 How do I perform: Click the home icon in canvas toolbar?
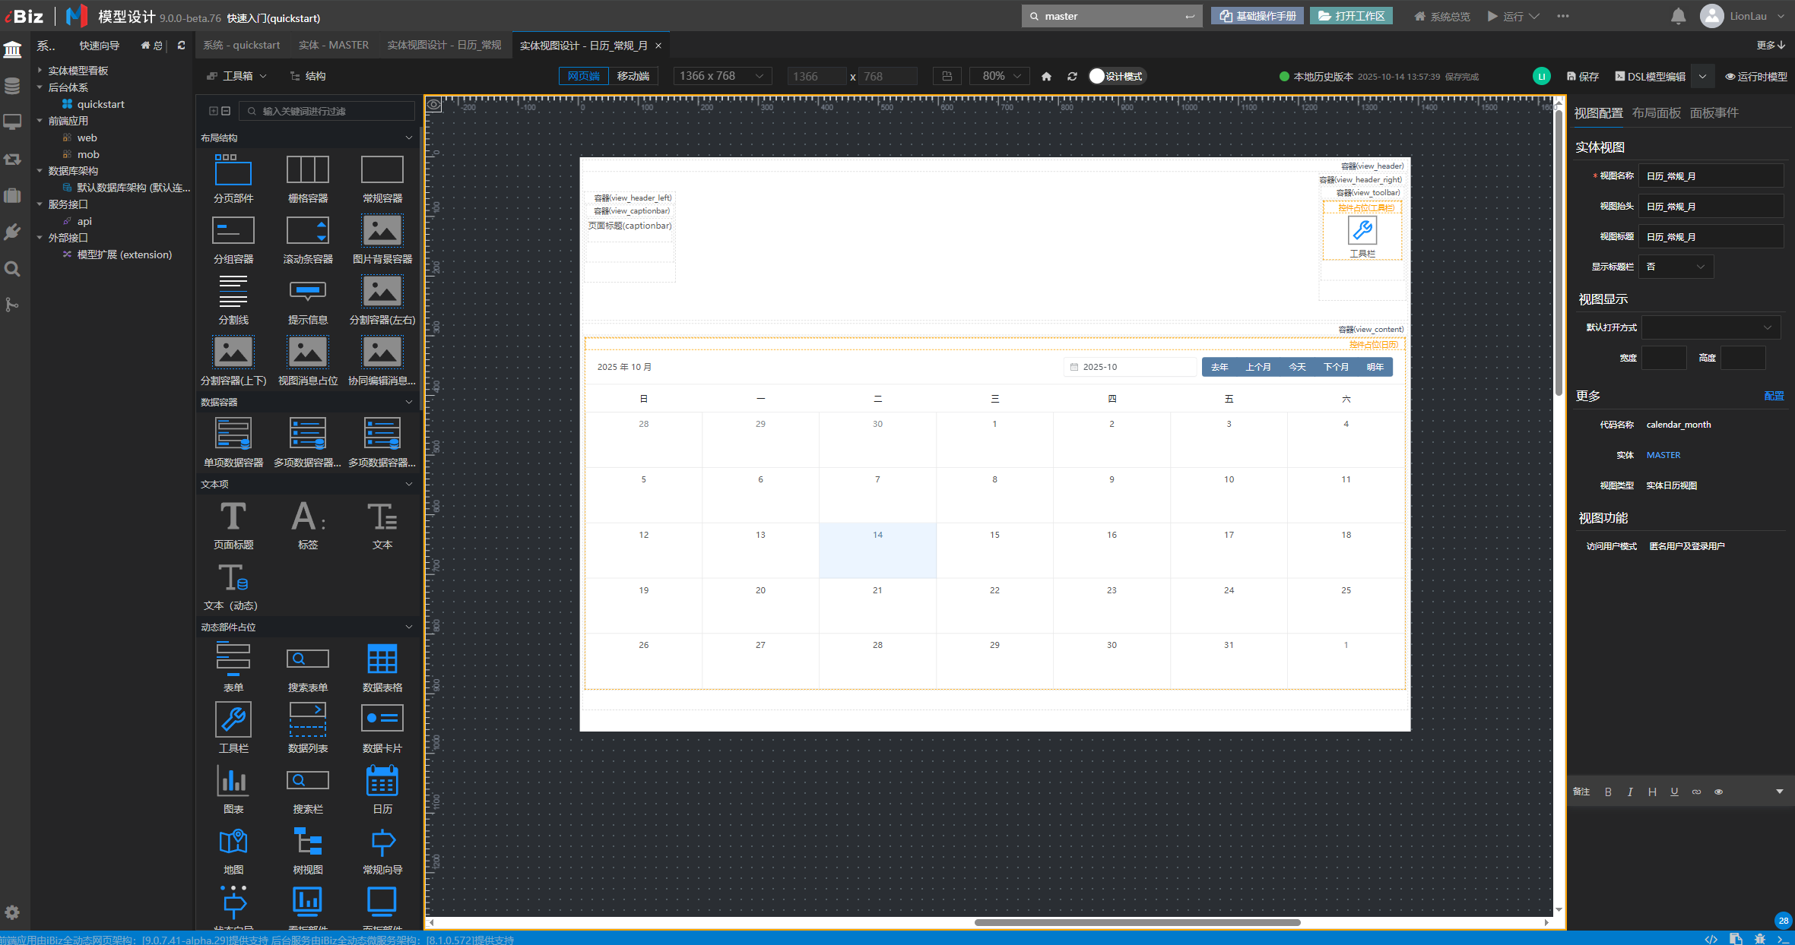(1046, 77)
